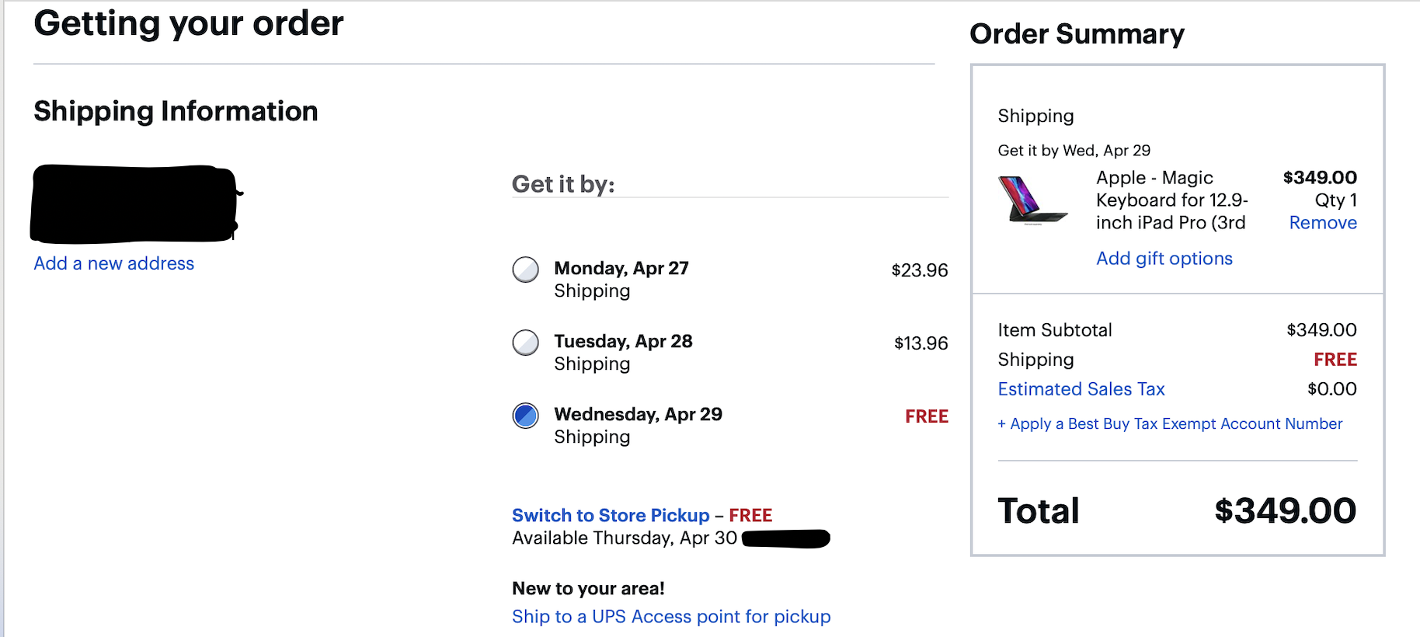Remove the Magic Keyboard from the order
The height and width of the screenshot is (637, 1420).
(1322, 223)
